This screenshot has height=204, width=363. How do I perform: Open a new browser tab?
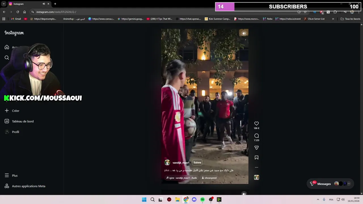click(x=55, y=4)
